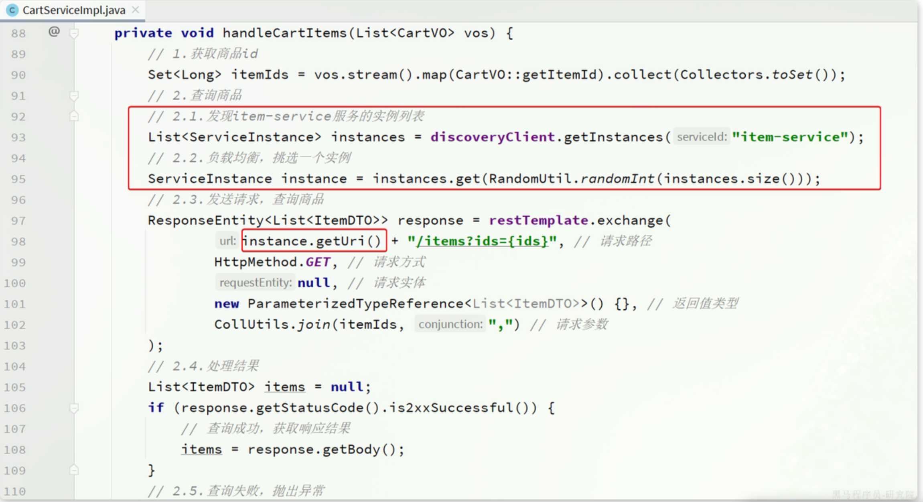This screenshot has width=923, height=502.
Task: Click the conjunction parameter hint
Action: coord(450,324)
